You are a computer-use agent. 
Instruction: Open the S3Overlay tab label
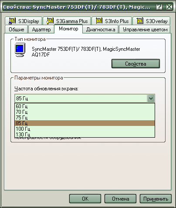click(x=157, y=21)
